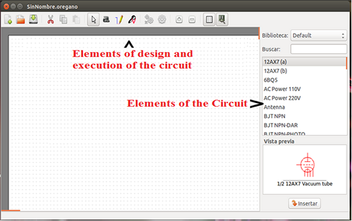Run simulation with the double-gears icon
The image size is (352, 221).
(149, 19)
